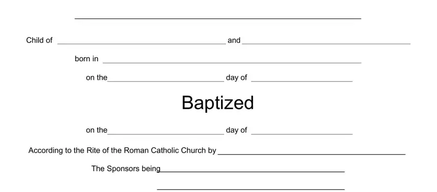Click 'day of' label under the Baptized heading
Image resolution: width=437 pixels, height=192 pixels.
click(x=236, y=131)
